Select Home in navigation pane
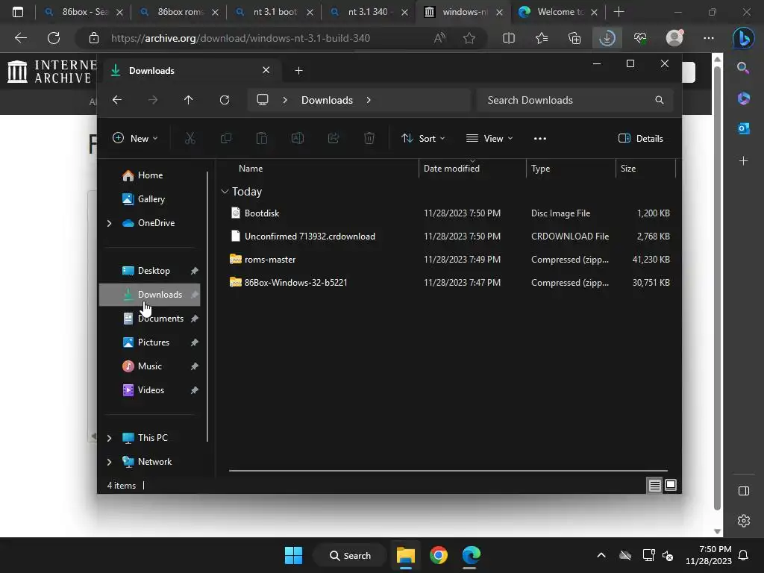This screenshot has height=573, width=764. tap(150, 175)
